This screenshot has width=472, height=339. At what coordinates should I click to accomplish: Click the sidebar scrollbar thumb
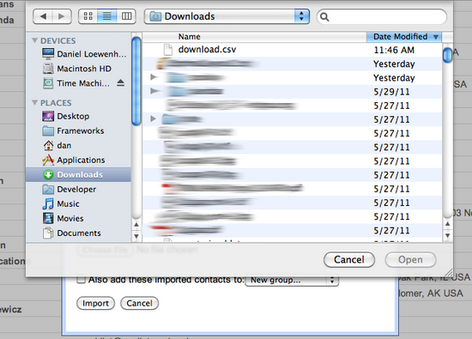click(136, 81)
